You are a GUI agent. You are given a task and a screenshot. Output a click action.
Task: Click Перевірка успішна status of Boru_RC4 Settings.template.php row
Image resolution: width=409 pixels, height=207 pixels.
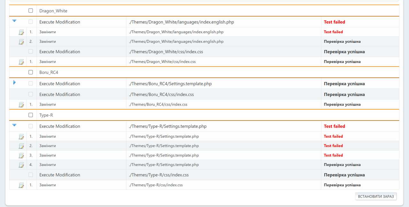[344, 84]
